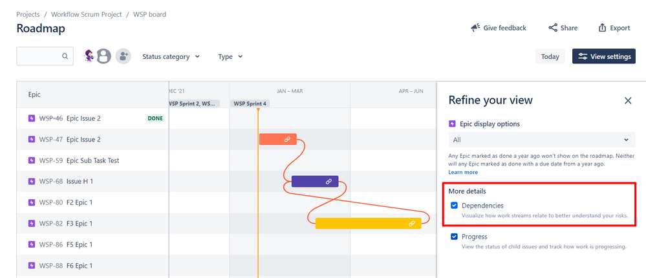Click the link icon on orange bar
This screenshot has width=646, height=278.
pyautogui.click(x=288, y=139)
